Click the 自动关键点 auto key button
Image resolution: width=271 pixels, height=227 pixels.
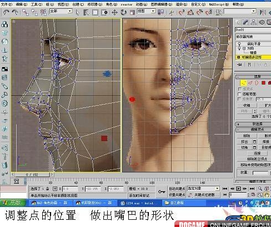click(x=177, y=189)
